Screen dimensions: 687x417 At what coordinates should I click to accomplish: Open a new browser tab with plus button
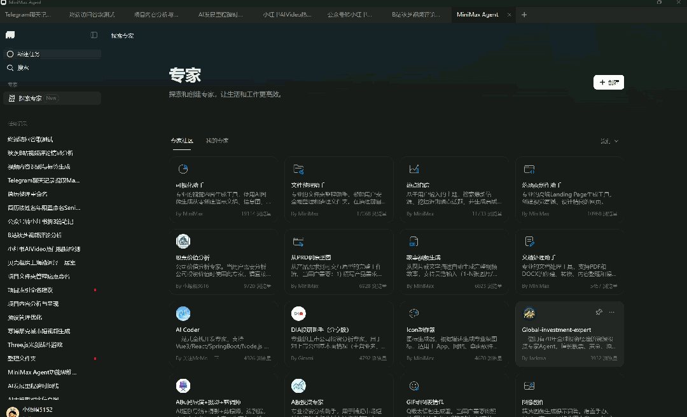pos(524,15)
